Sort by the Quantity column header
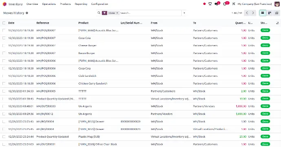Viewport: 281px width, 147px height. coord(240,23)
